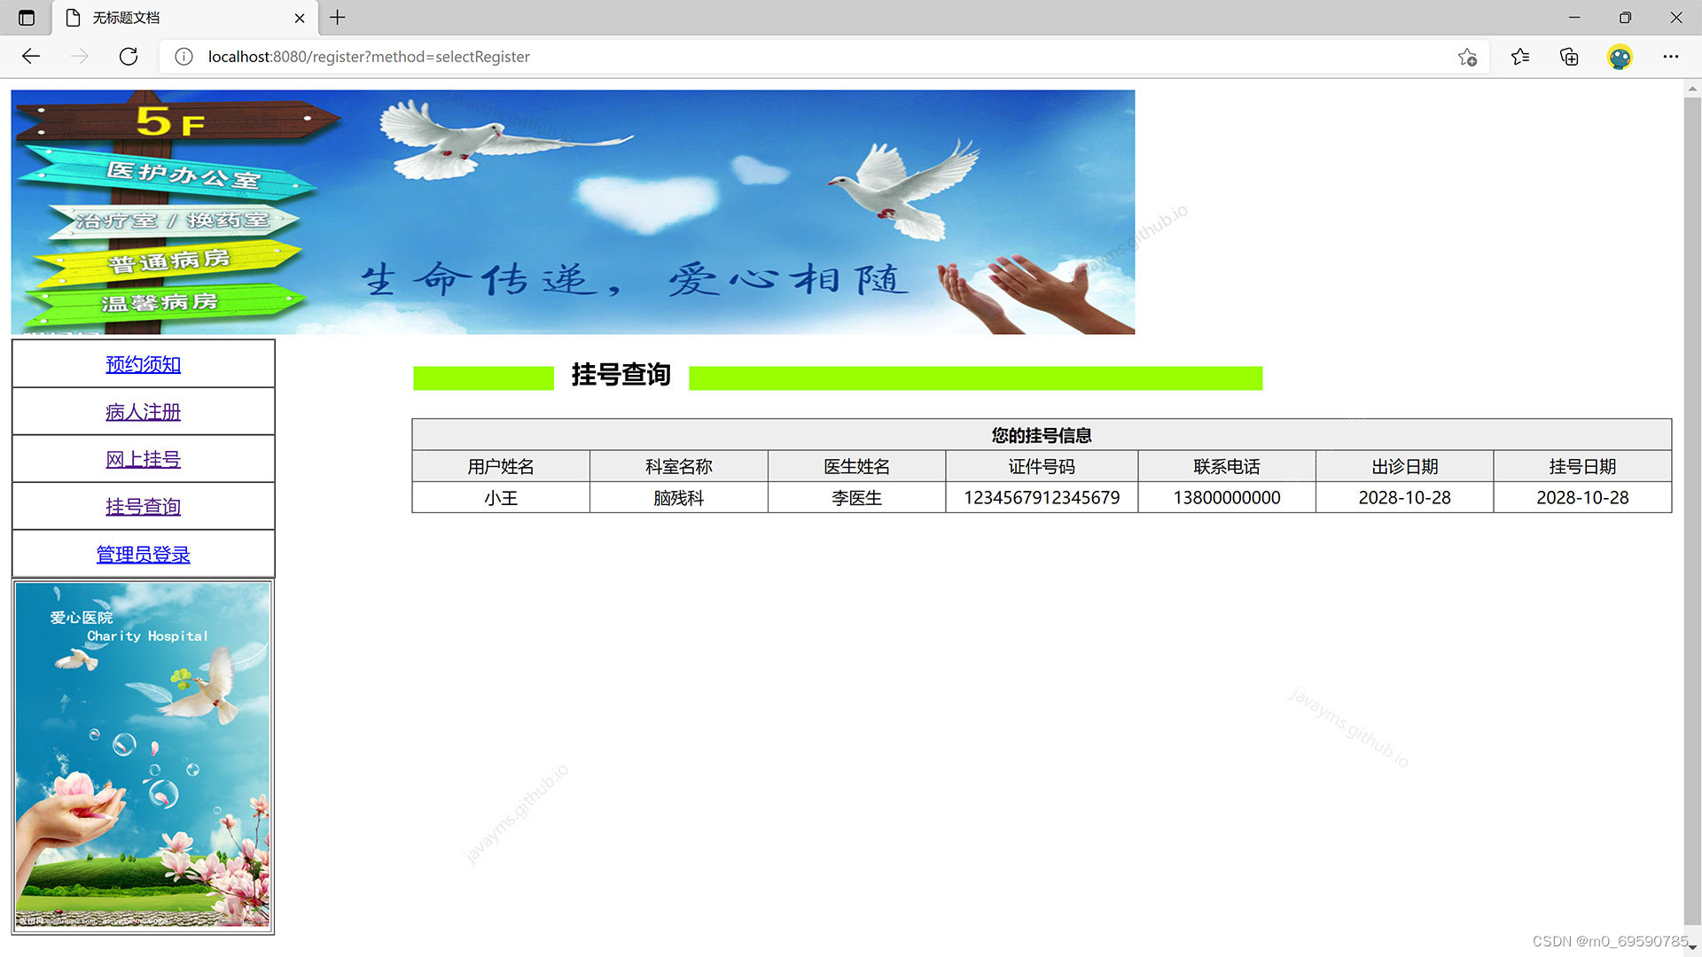Click the 爱心医院 Charity Hospital image
Screen dimensions: 1702x957
(x=143, y=756)
